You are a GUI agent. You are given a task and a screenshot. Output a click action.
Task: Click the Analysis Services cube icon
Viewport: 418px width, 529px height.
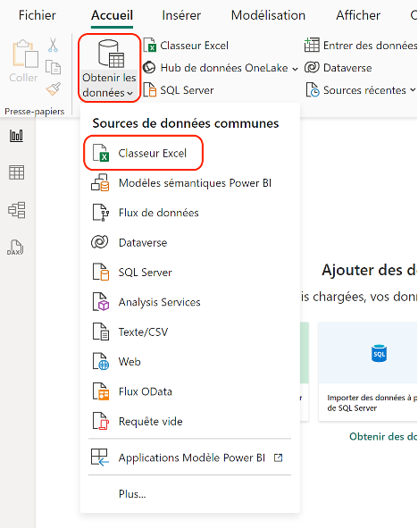(x=101, y=302)
